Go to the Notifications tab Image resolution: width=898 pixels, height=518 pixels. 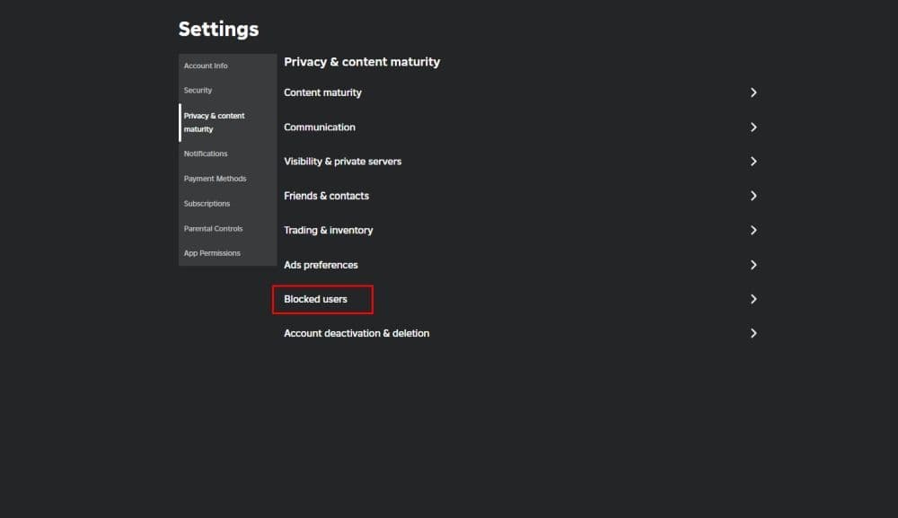(x=206, y=154)
